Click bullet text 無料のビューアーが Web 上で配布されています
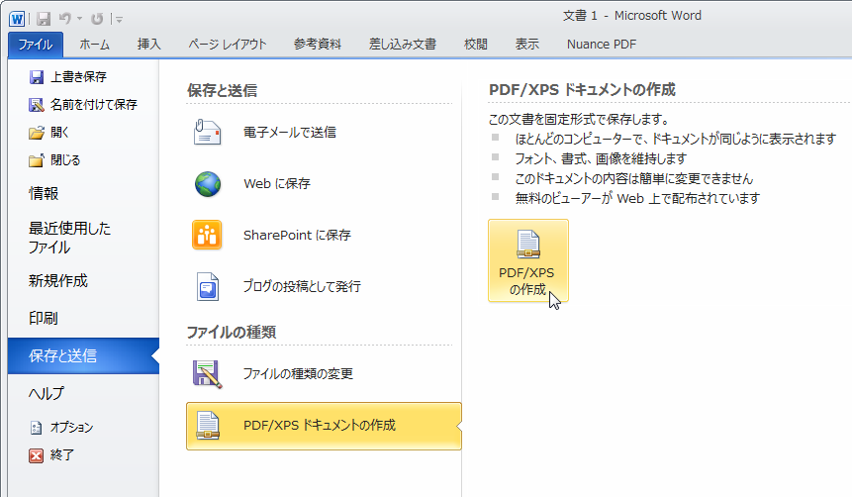 [637, 198]
